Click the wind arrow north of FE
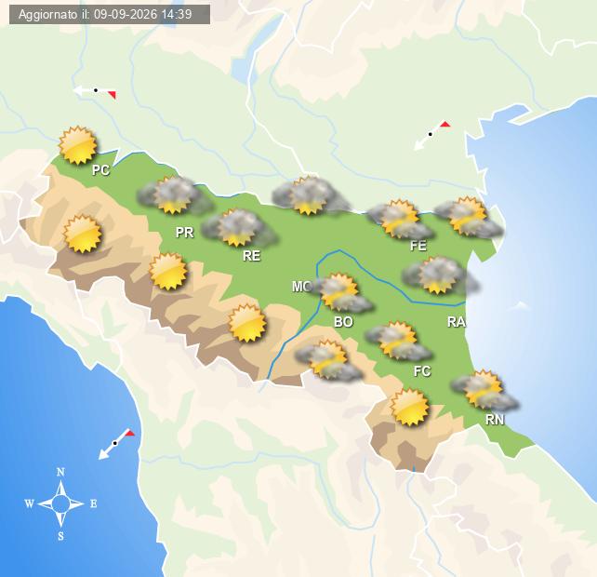This screenshot has width=597, height=577. (x=431, y=135)
